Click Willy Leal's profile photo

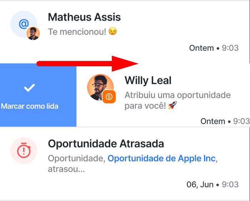tap(100, 87)
